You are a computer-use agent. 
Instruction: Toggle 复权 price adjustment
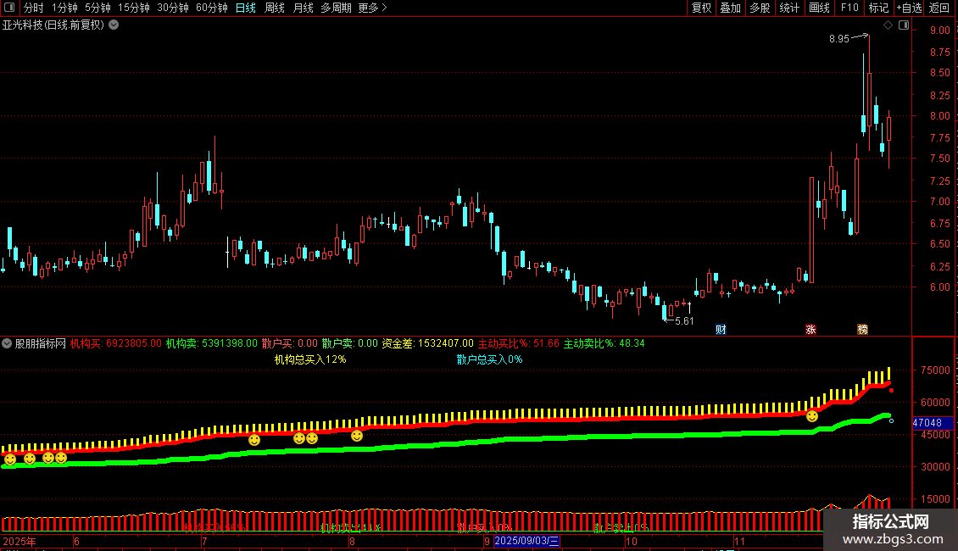[x=701, y=8]
